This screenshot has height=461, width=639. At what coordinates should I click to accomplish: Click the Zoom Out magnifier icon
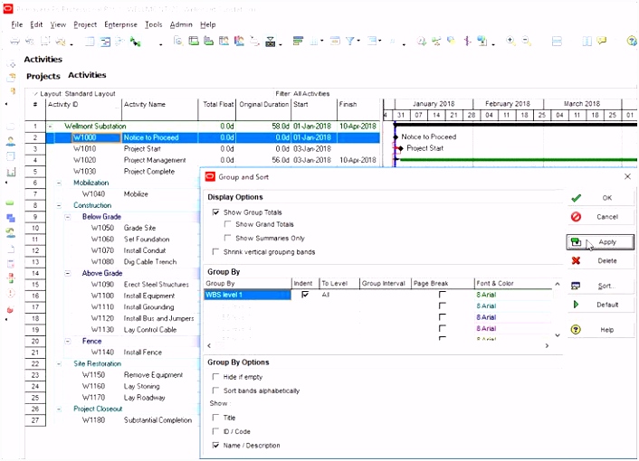(x=526, y=41)
